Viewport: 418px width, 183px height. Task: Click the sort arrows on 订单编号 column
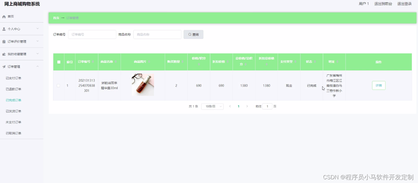pos(93,62)
